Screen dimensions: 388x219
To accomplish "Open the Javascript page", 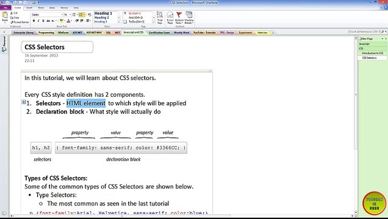I will [x=372, y=44].
